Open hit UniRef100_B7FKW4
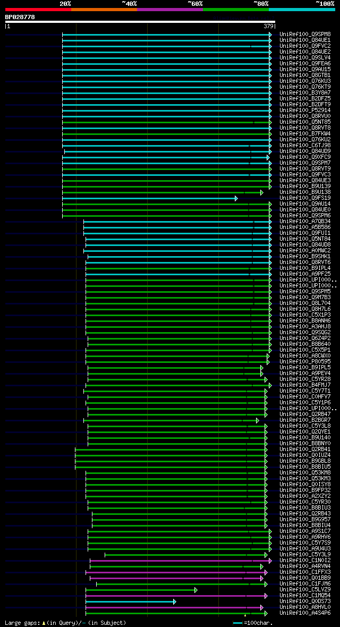 tap(305, 133)
